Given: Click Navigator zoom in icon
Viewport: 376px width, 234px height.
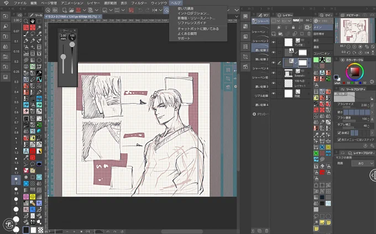Looking at the screenshot, I should pyautogui.click(x=354, y=46).
